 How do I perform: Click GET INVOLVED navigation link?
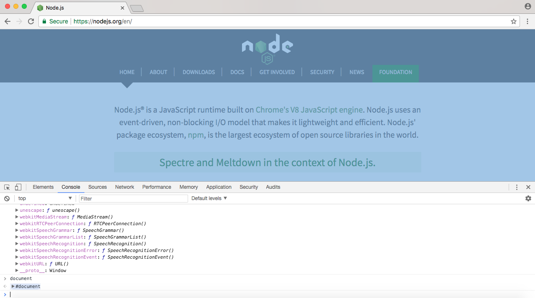coord(277,72)
